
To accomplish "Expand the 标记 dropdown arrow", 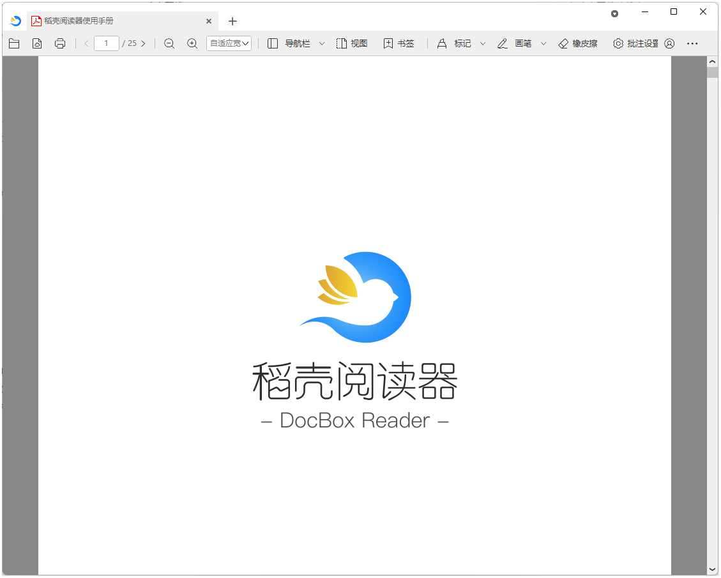I will pos(483,43).
